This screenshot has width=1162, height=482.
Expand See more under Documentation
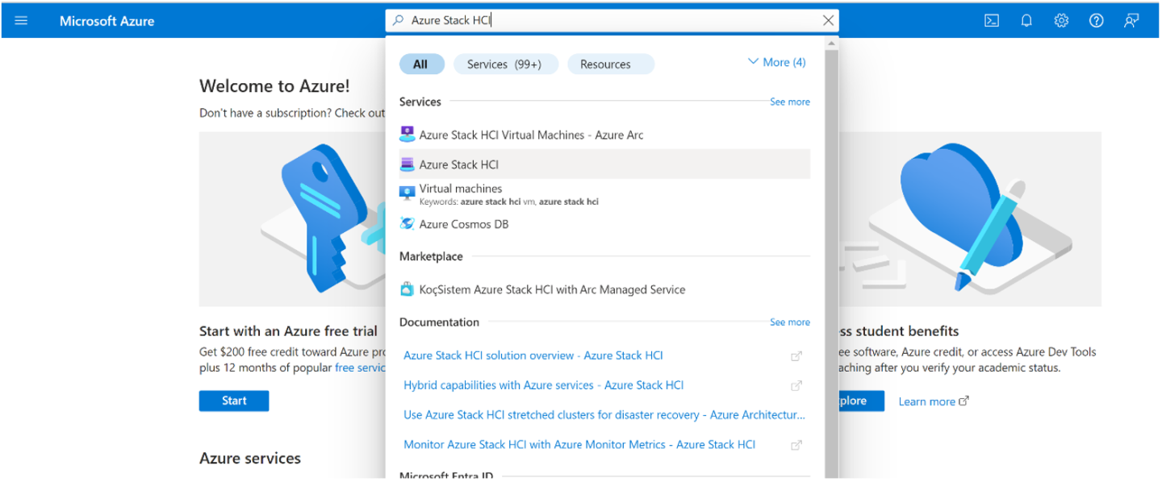tap(789, 322)
